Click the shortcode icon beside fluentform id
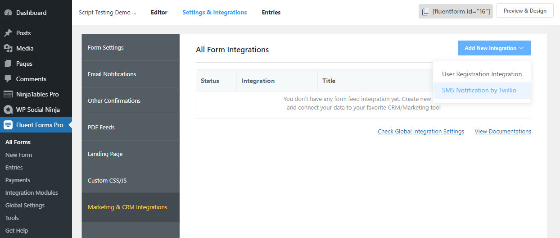 (x=425, y=12)
